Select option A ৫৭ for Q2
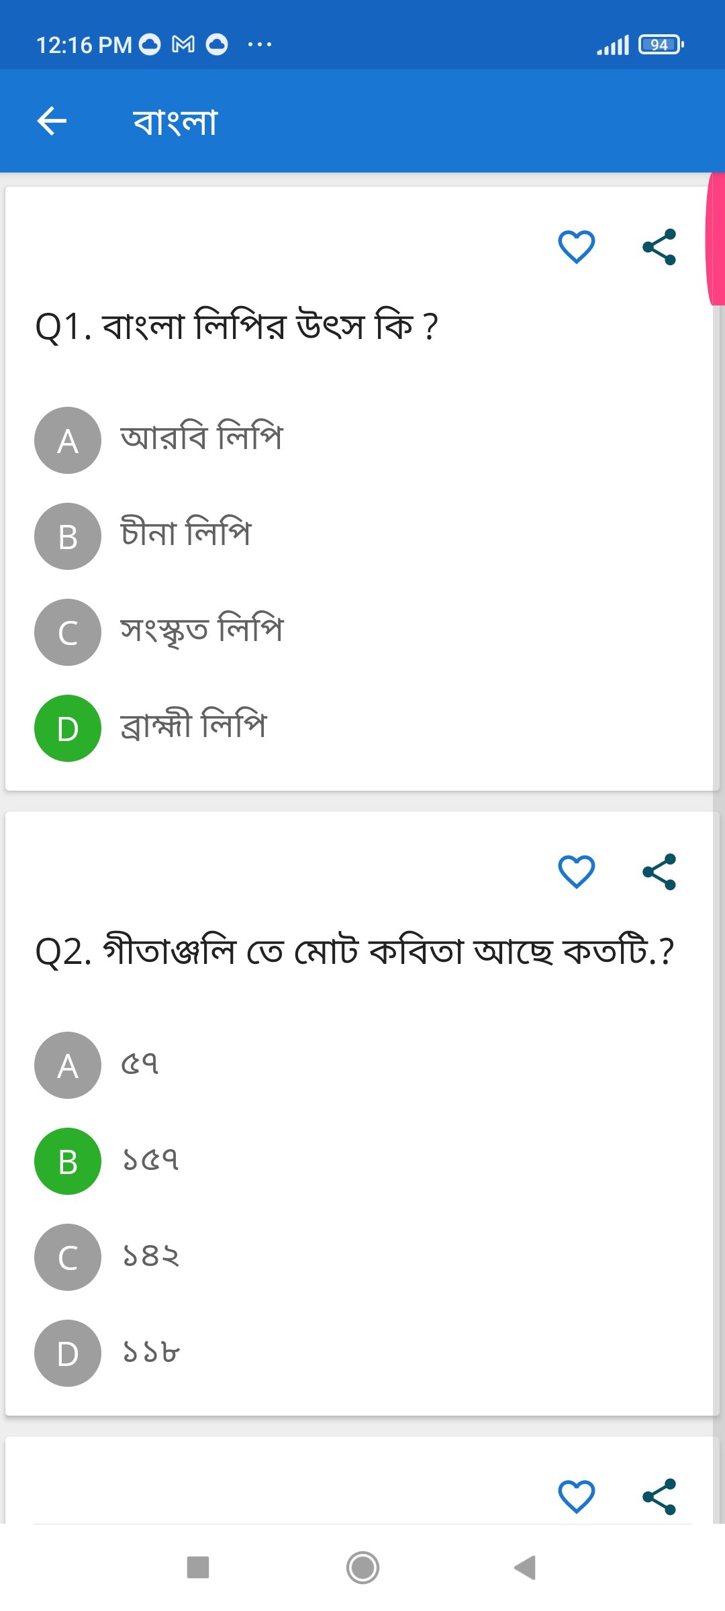The width and height of the screenshot is (725, 1611). coord(68,1065)
